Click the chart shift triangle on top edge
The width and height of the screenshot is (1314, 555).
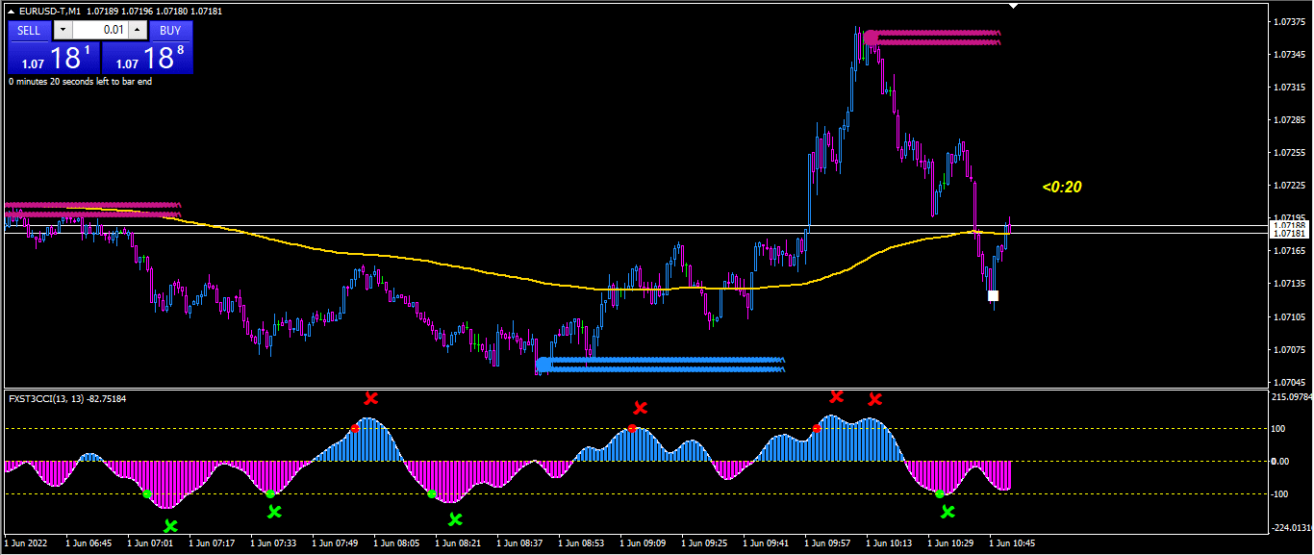click(x=1012, y=6)
